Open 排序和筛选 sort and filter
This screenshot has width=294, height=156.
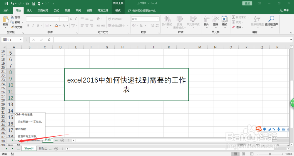point(257,22)
